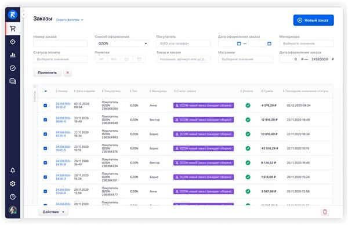The height and width of the screenshot is (225, 348).
Task: Sort table by Дата и время column
Action: (x=84, y=91)
